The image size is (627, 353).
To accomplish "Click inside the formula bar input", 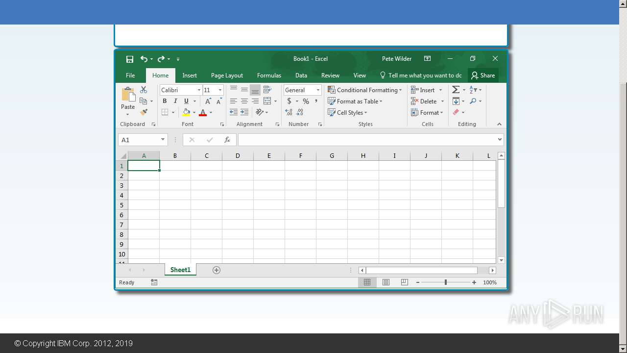I will click(x=366, y=140).
